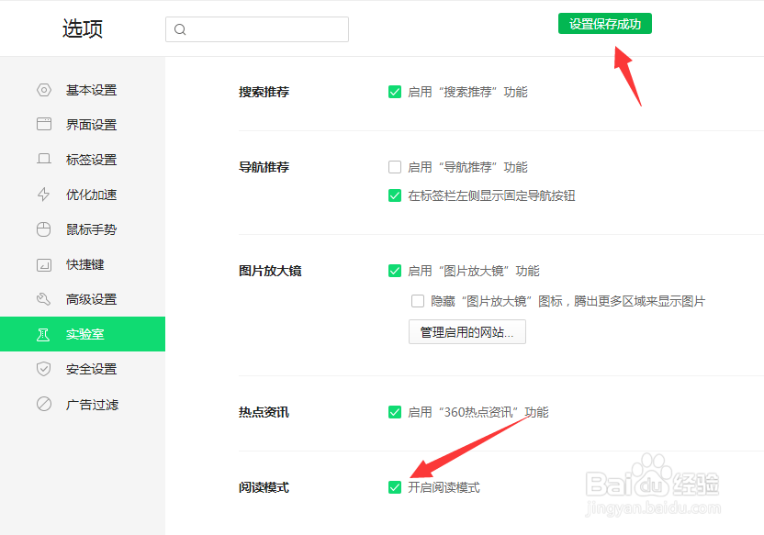Select the 实验室 sidebar item

click(83, 334)
